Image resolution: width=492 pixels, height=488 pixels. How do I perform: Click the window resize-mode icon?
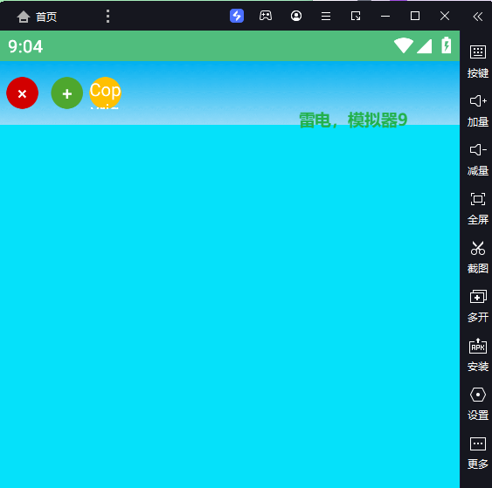(x=356, y=16)
